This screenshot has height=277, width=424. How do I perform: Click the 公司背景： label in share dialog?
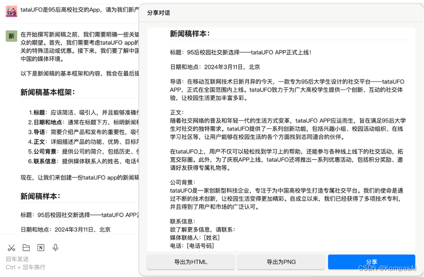[183, 182]
